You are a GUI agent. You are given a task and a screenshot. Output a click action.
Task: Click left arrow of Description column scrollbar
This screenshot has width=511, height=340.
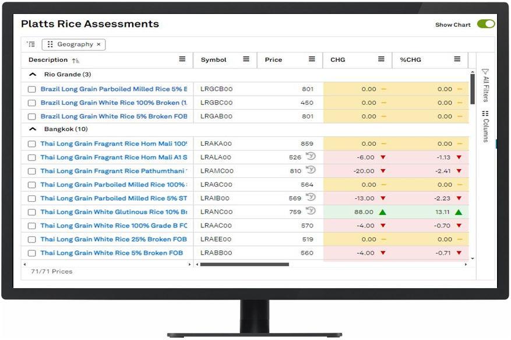tap(25, 264)
